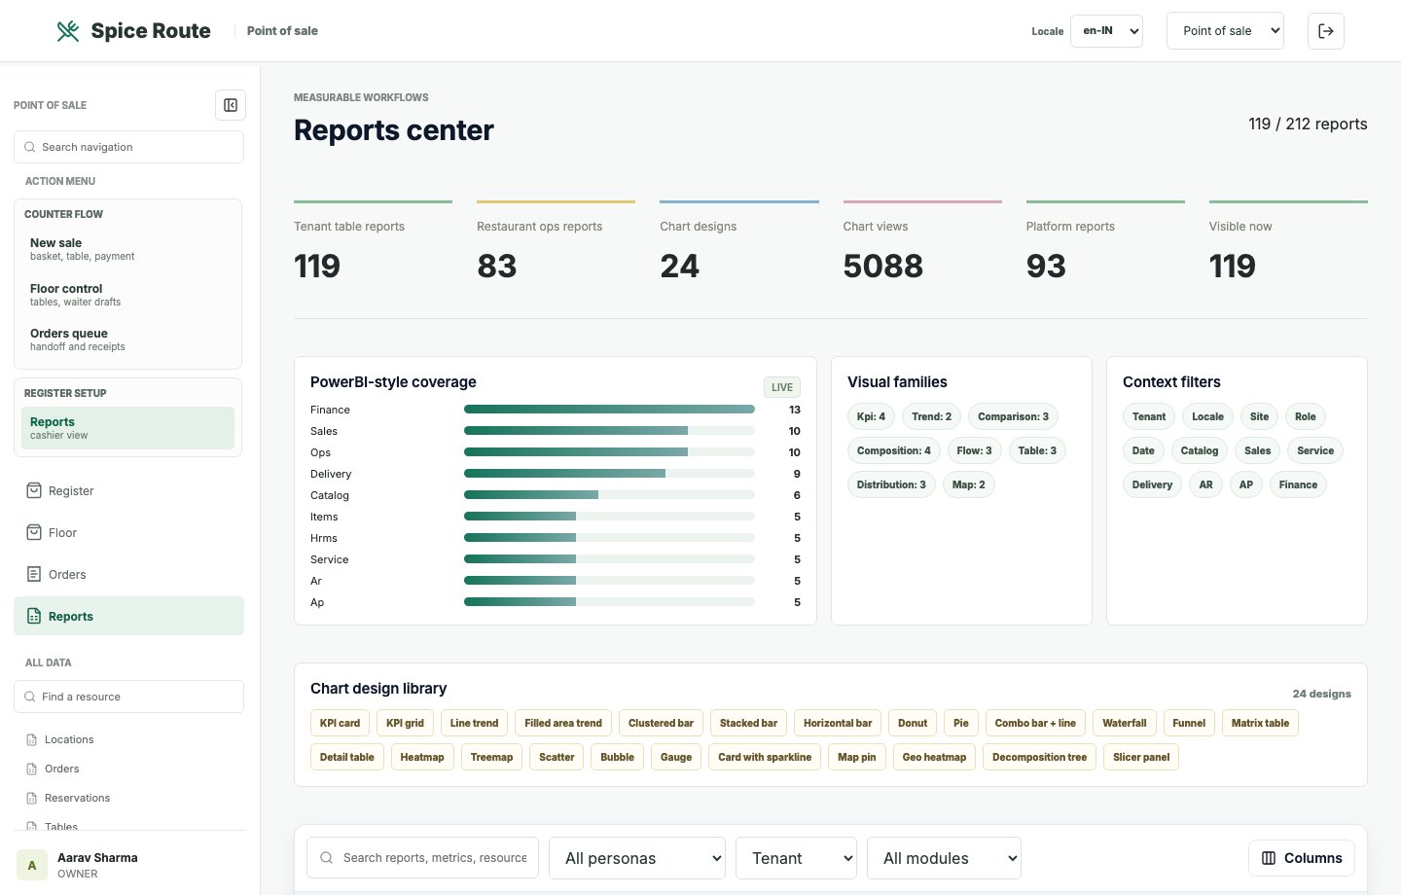The image size is (1401, 895).
Task: Click the Reports icon in the main navigation
Action: point(34,616)
